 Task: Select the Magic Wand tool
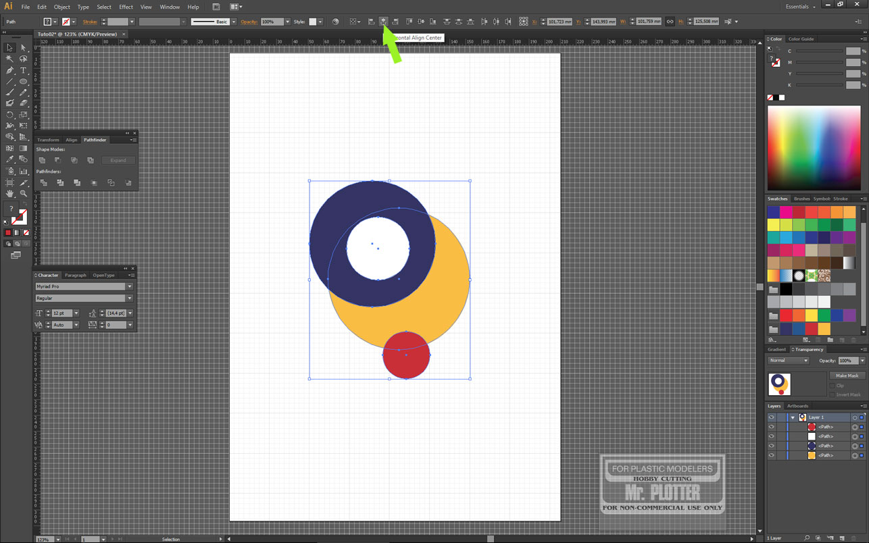(9, 59)
